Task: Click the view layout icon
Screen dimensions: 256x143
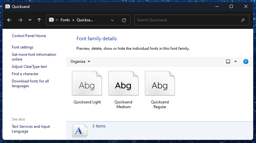Action: coord(228,62)
